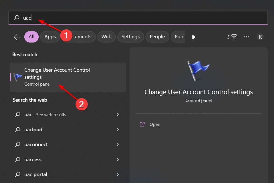This screenshot has width=274, height=183.
Task: Click the preview title Change User Account Control settings
Action: pyautogui.click(x=198, y=92)
